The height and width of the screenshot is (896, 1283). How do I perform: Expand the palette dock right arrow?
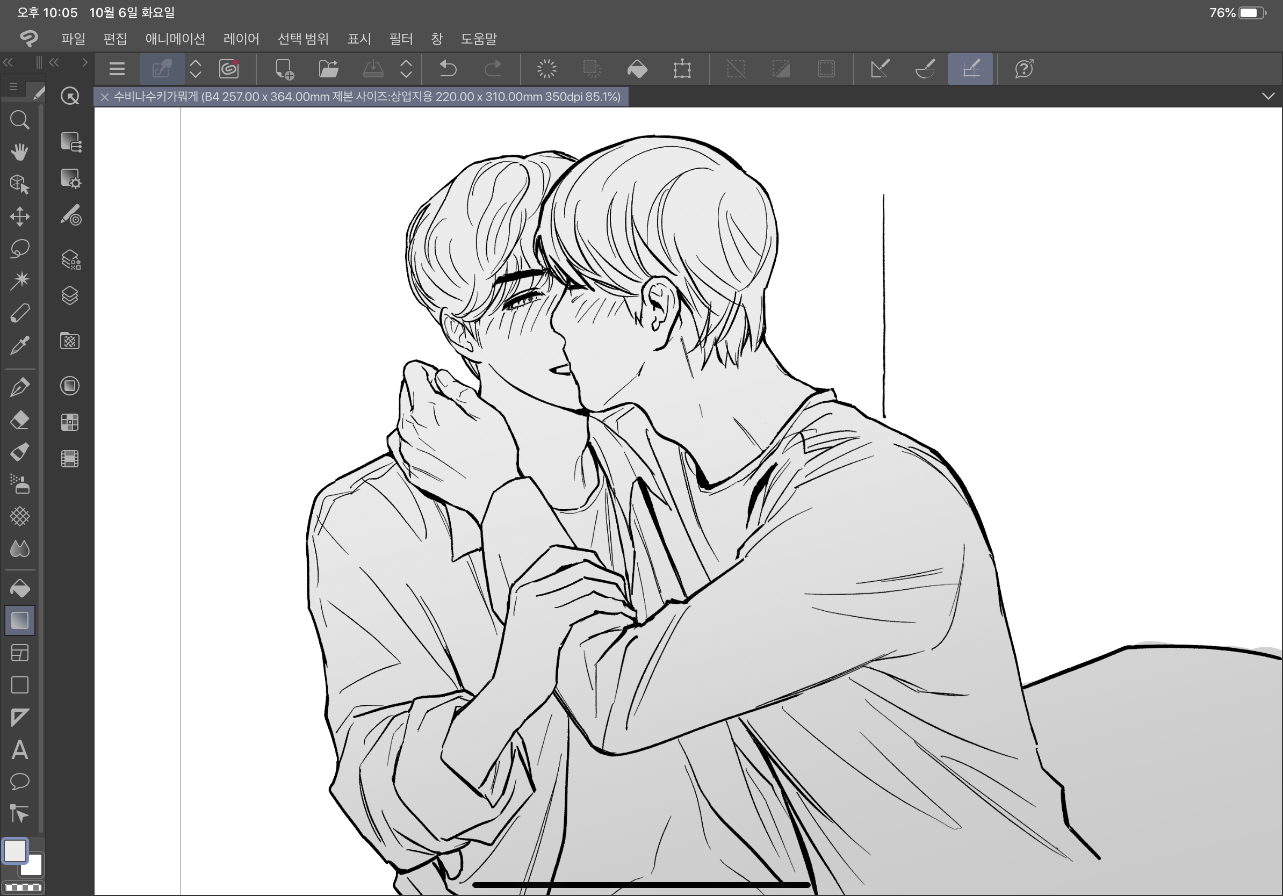tap(84, 62)
